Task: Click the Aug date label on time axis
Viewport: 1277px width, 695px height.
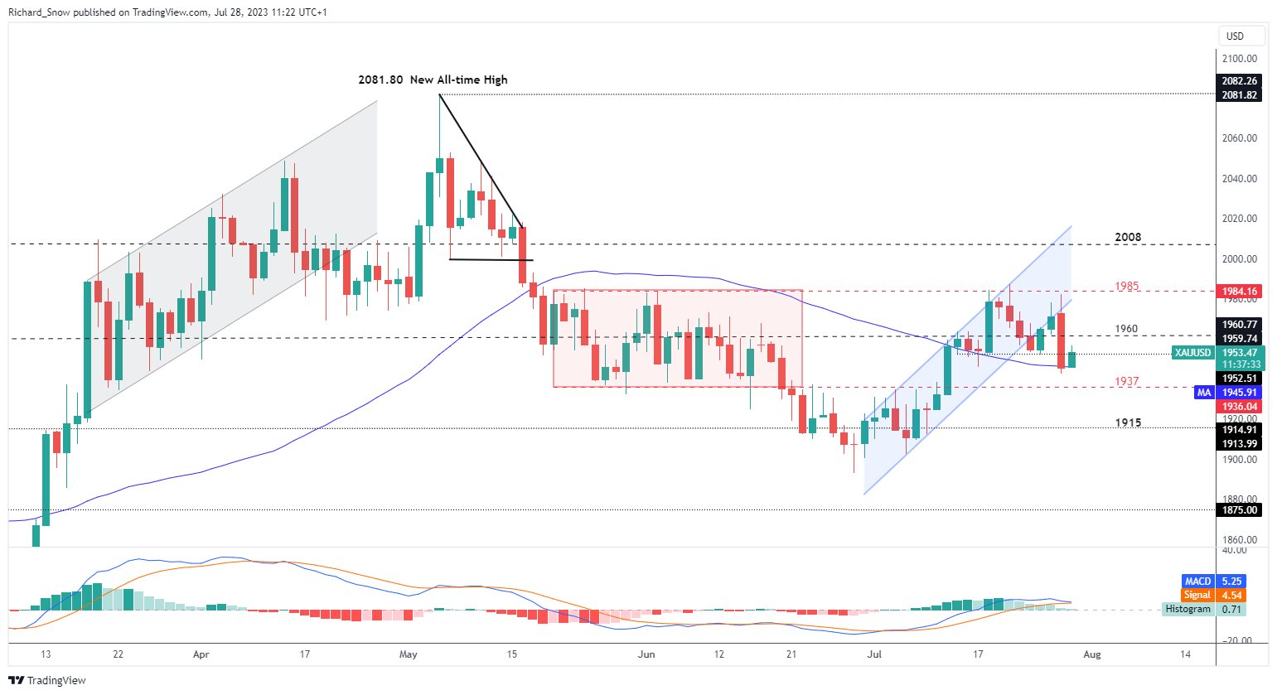Action: (1092, 654)
